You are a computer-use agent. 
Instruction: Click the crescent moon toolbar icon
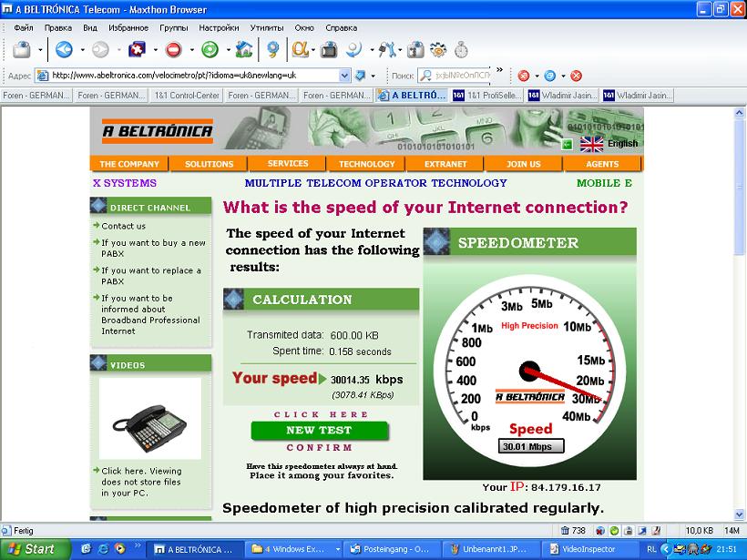click(354, 49)
